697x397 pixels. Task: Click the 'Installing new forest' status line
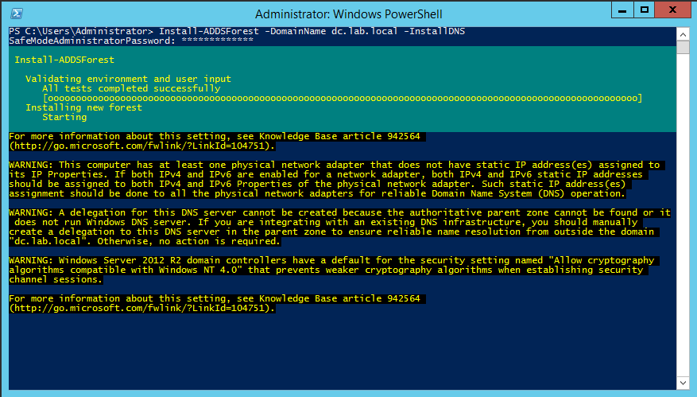tap(83, 107)
